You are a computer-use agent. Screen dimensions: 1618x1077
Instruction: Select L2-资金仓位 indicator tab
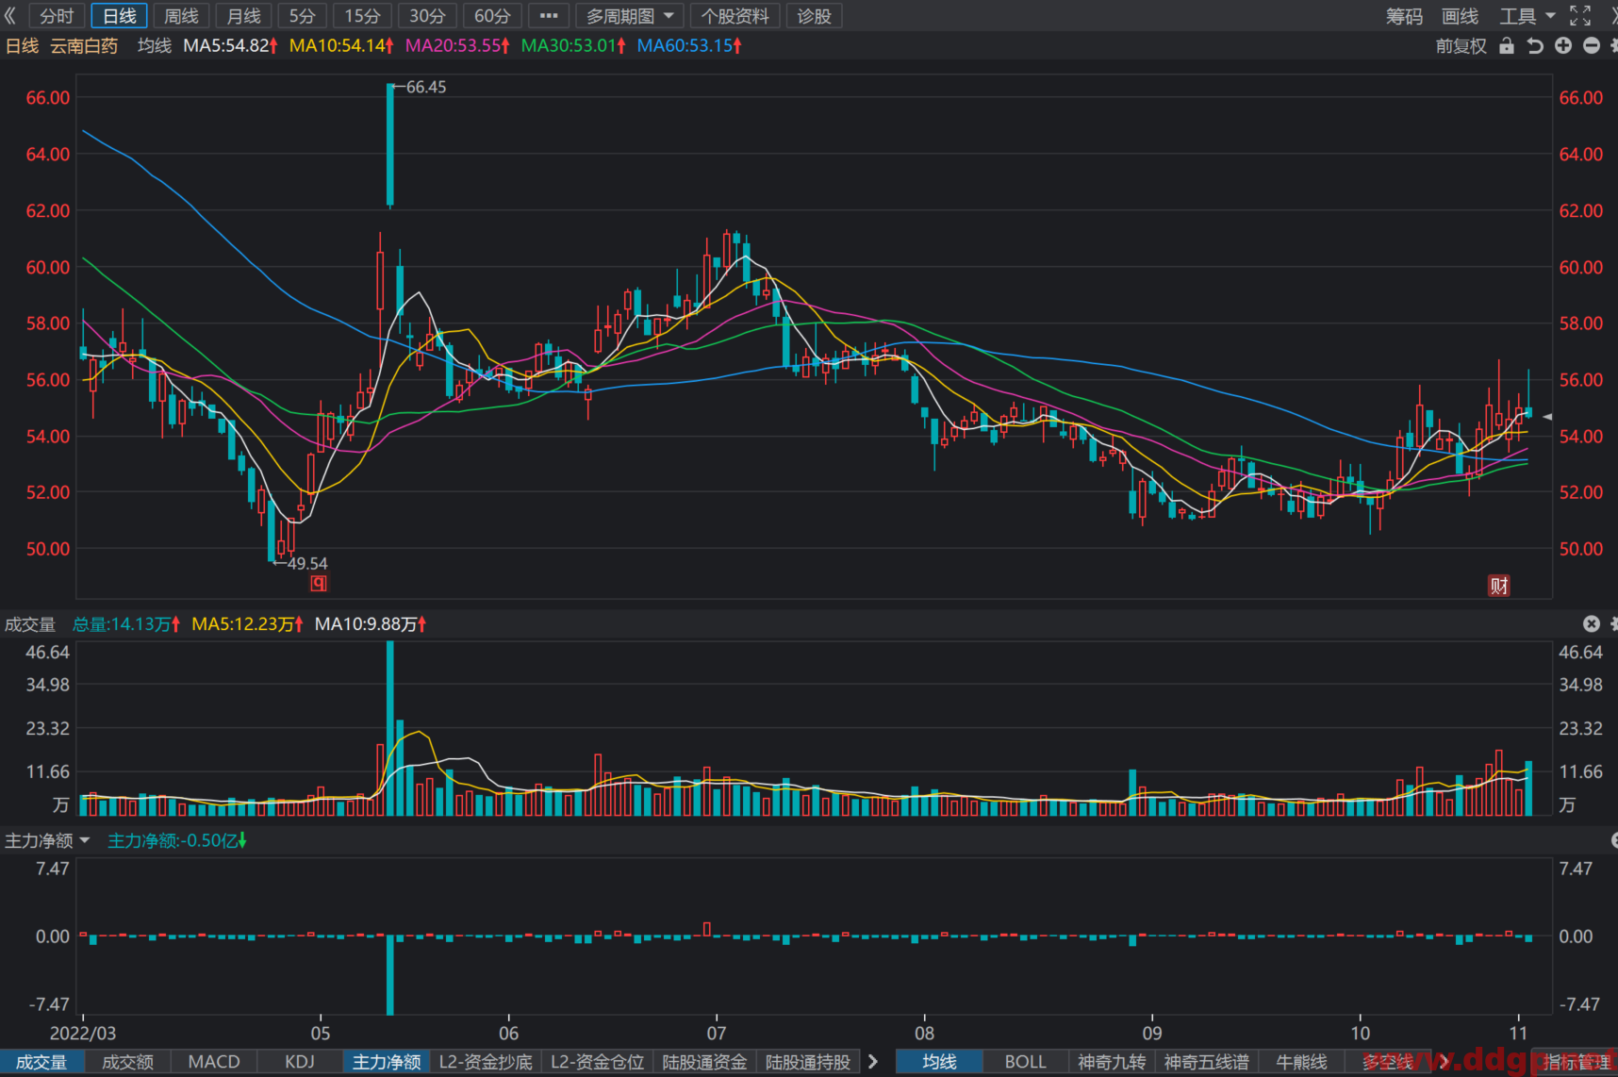pos(597,1062)
